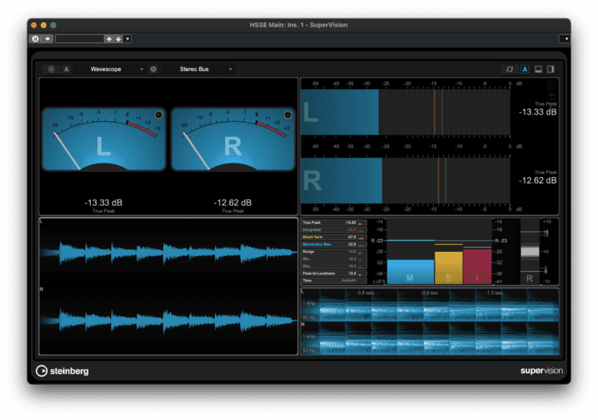
Task: Click the R channel spectrogram display
Action: (x=430, y=338)
